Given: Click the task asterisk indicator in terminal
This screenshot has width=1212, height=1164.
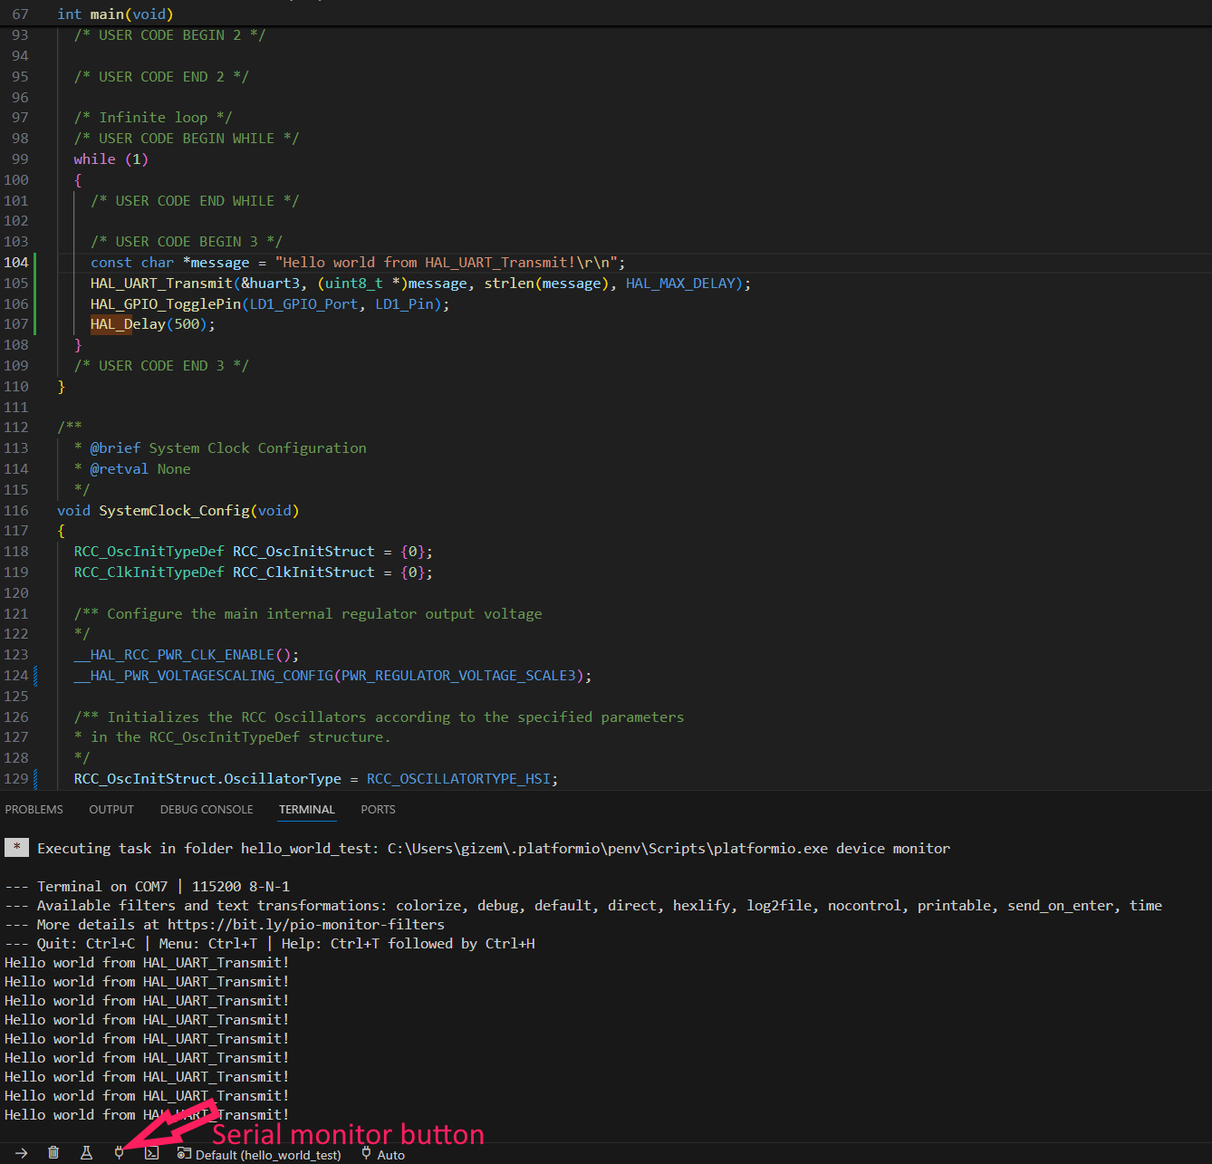Looking at the screenshot, I should (x=16, y=848).
